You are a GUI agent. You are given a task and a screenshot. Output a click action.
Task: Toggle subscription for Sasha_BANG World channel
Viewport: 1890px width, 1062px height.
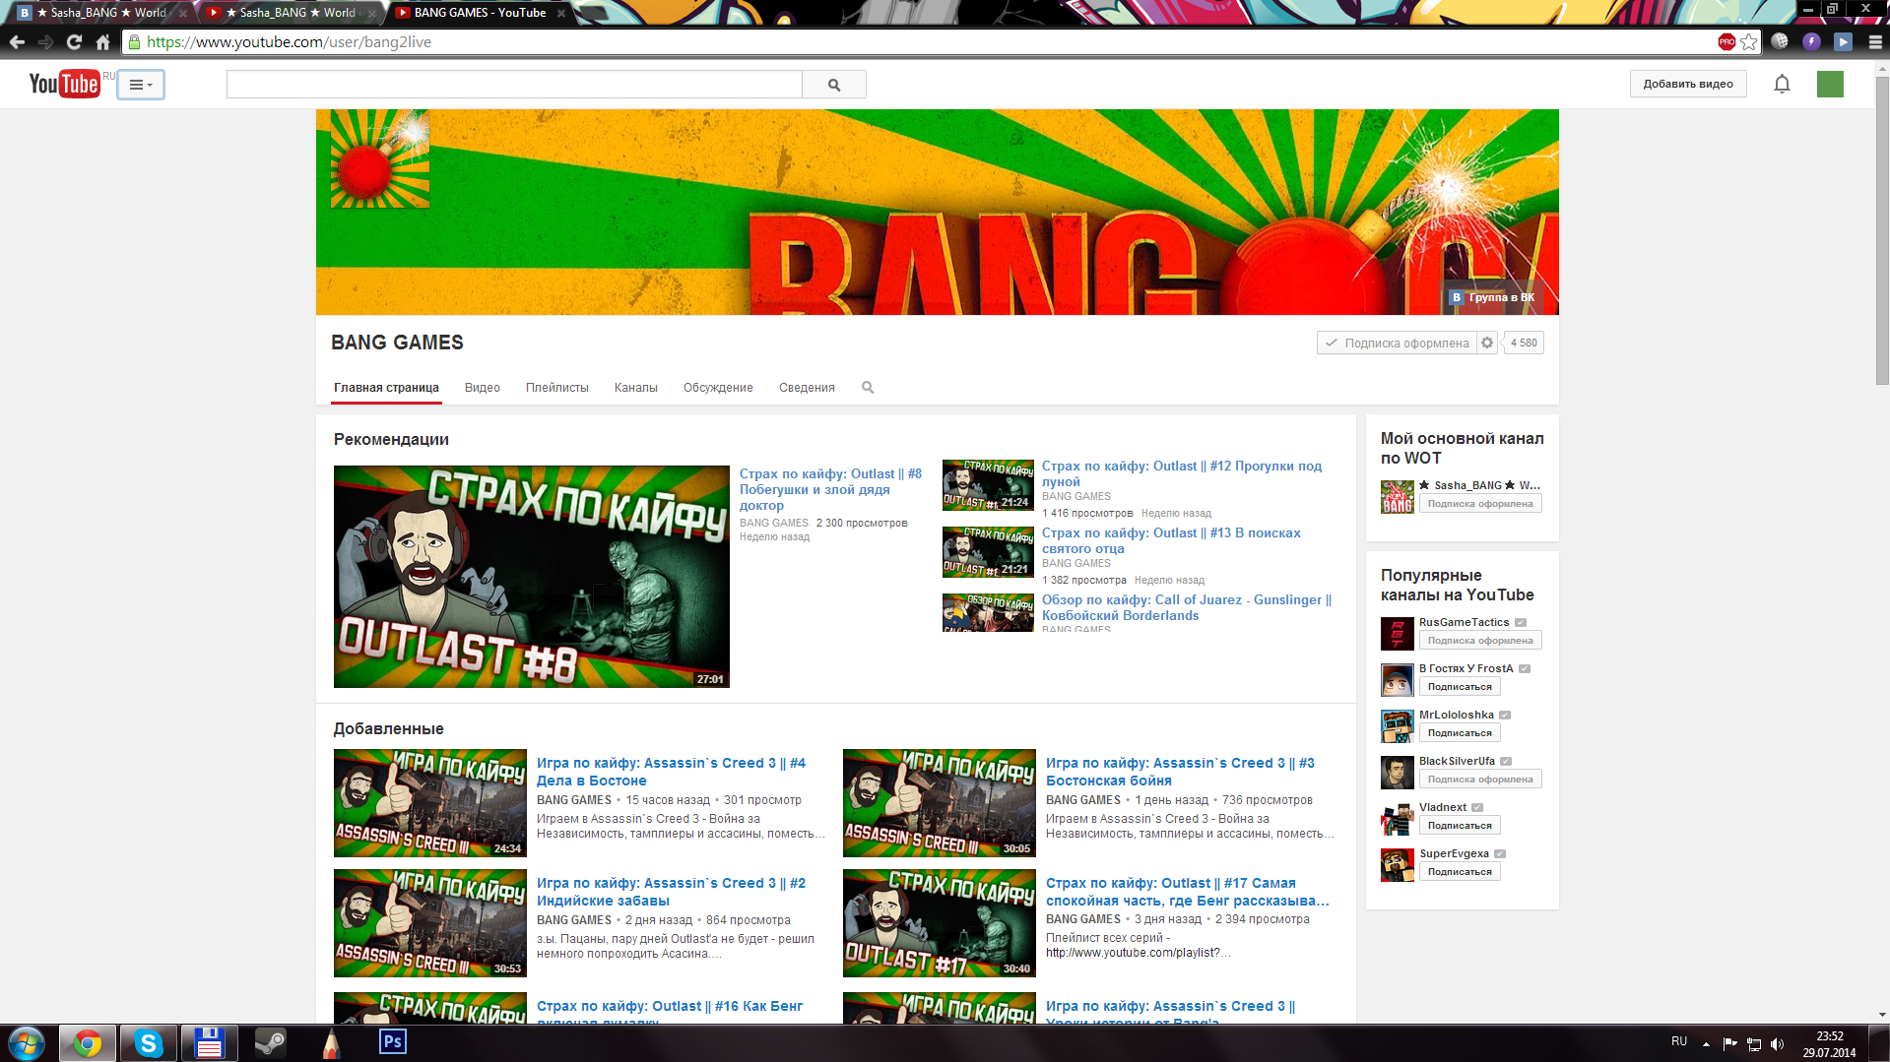coord(1480,504)
